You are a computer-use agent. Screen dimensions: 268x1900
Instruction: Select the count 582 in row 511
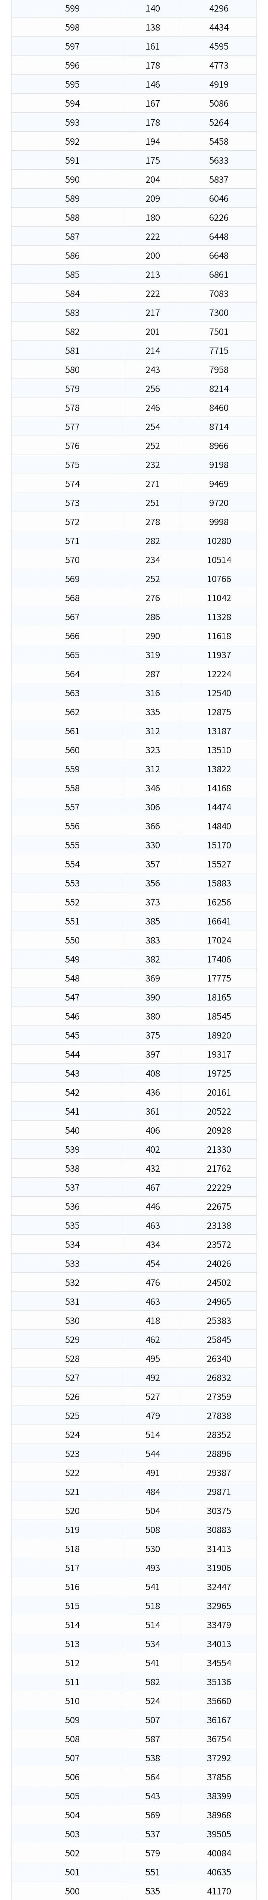coord(152,1683)
